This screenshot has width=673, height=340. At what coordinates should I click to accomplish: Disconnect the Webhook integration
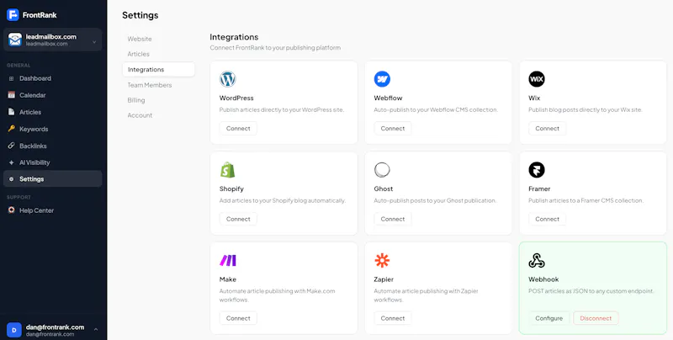pyautogui.click(x=596, y=318)
